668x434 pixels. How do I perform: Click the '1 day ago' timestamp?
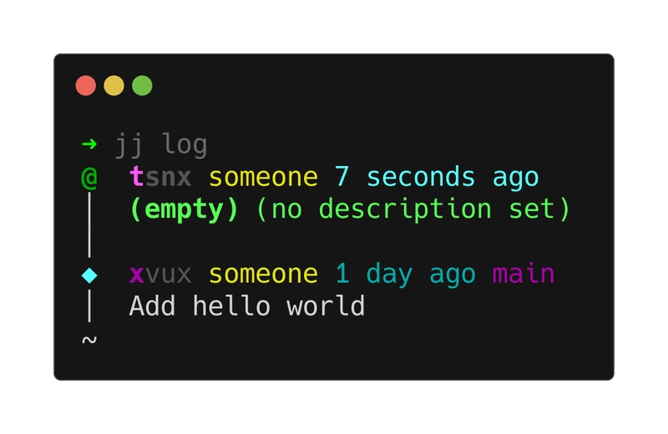(x=405, y=275)
